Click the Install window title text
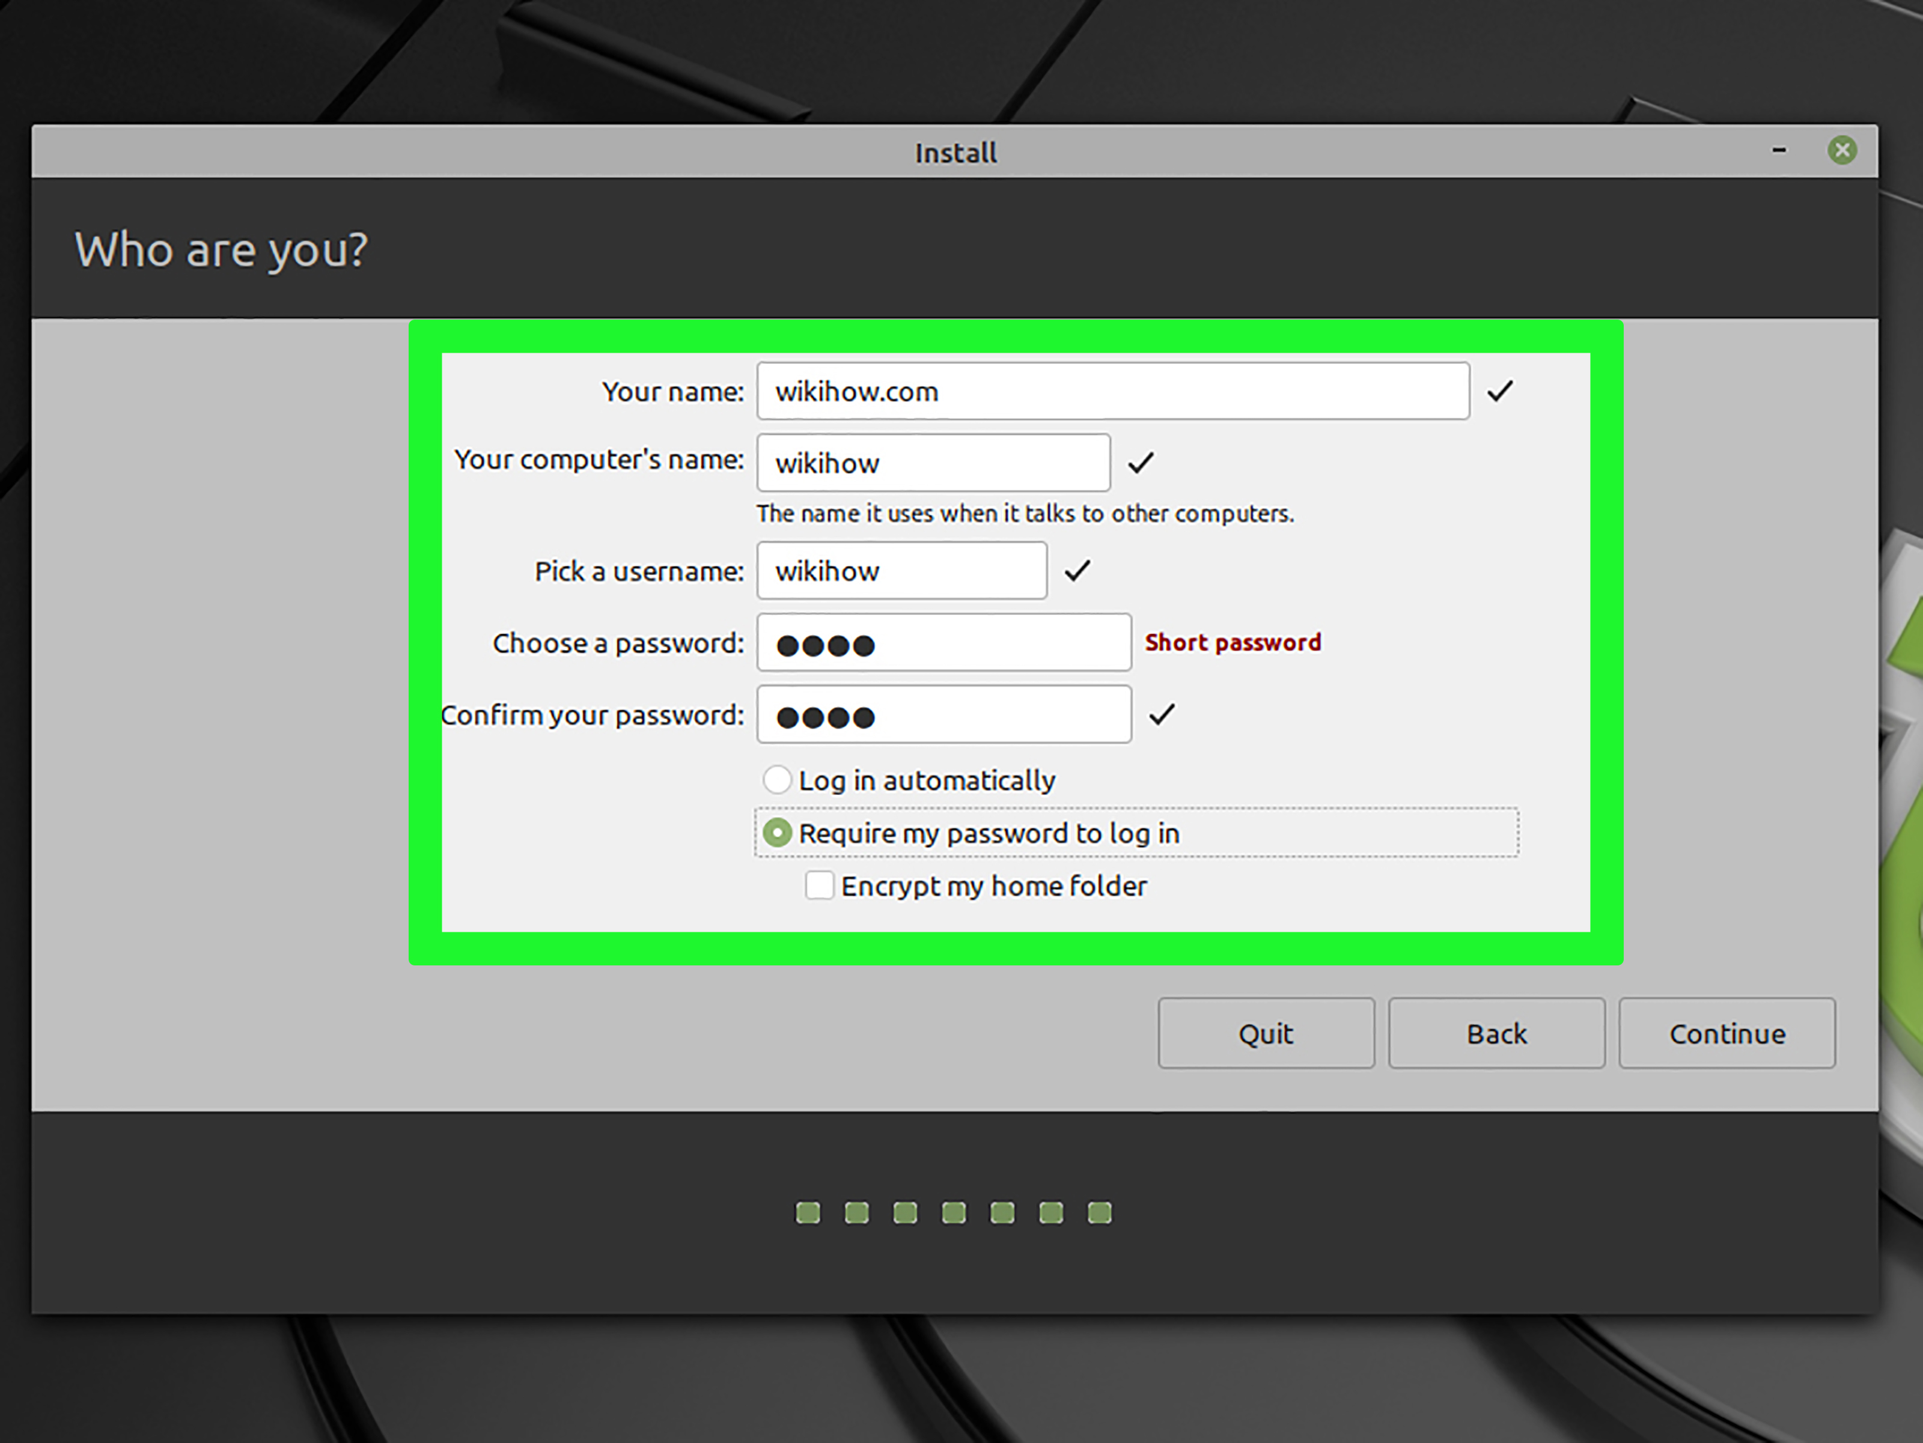This screenshot has width=1923, height=1443. 955,153
